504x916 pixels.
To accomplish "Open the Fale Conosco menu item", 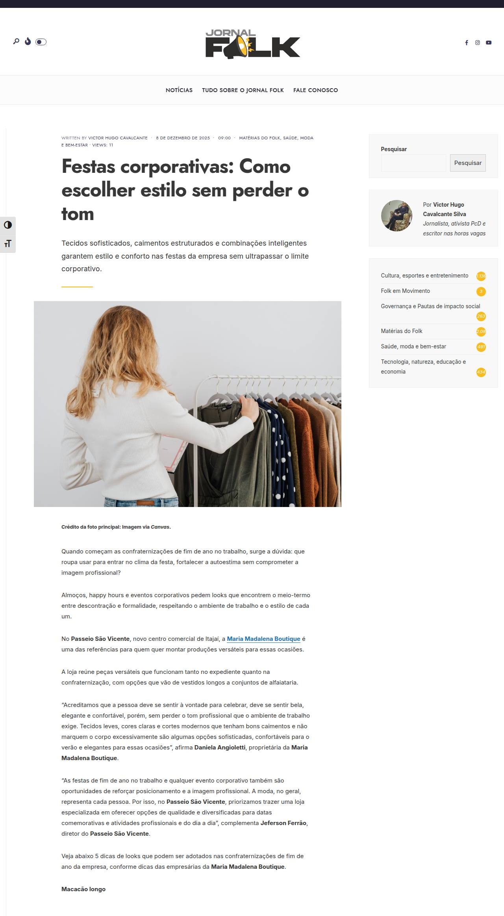I will click(315, 90).
